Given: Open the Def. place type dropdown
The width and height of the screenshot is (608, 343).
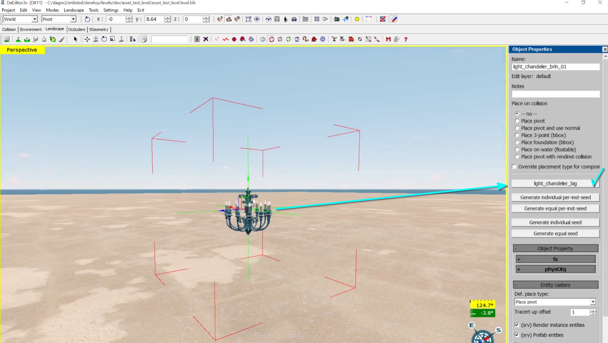Looking at the screenshot, I should point(593,302).
